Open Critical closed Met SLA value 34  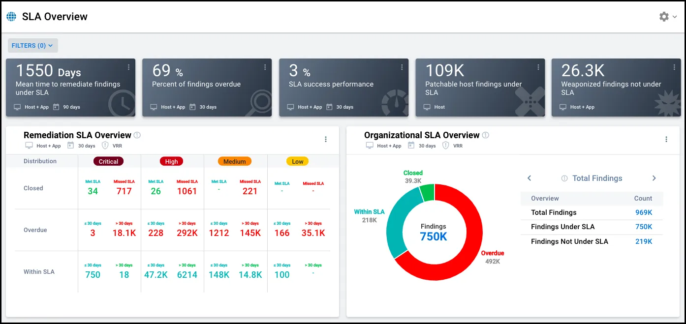(x=93, y=191)
